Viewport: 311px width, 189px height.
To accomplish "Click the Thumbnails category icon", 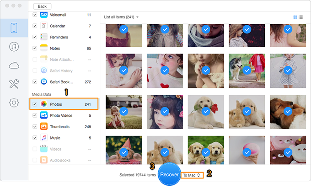I will click(x=44, y=126).
